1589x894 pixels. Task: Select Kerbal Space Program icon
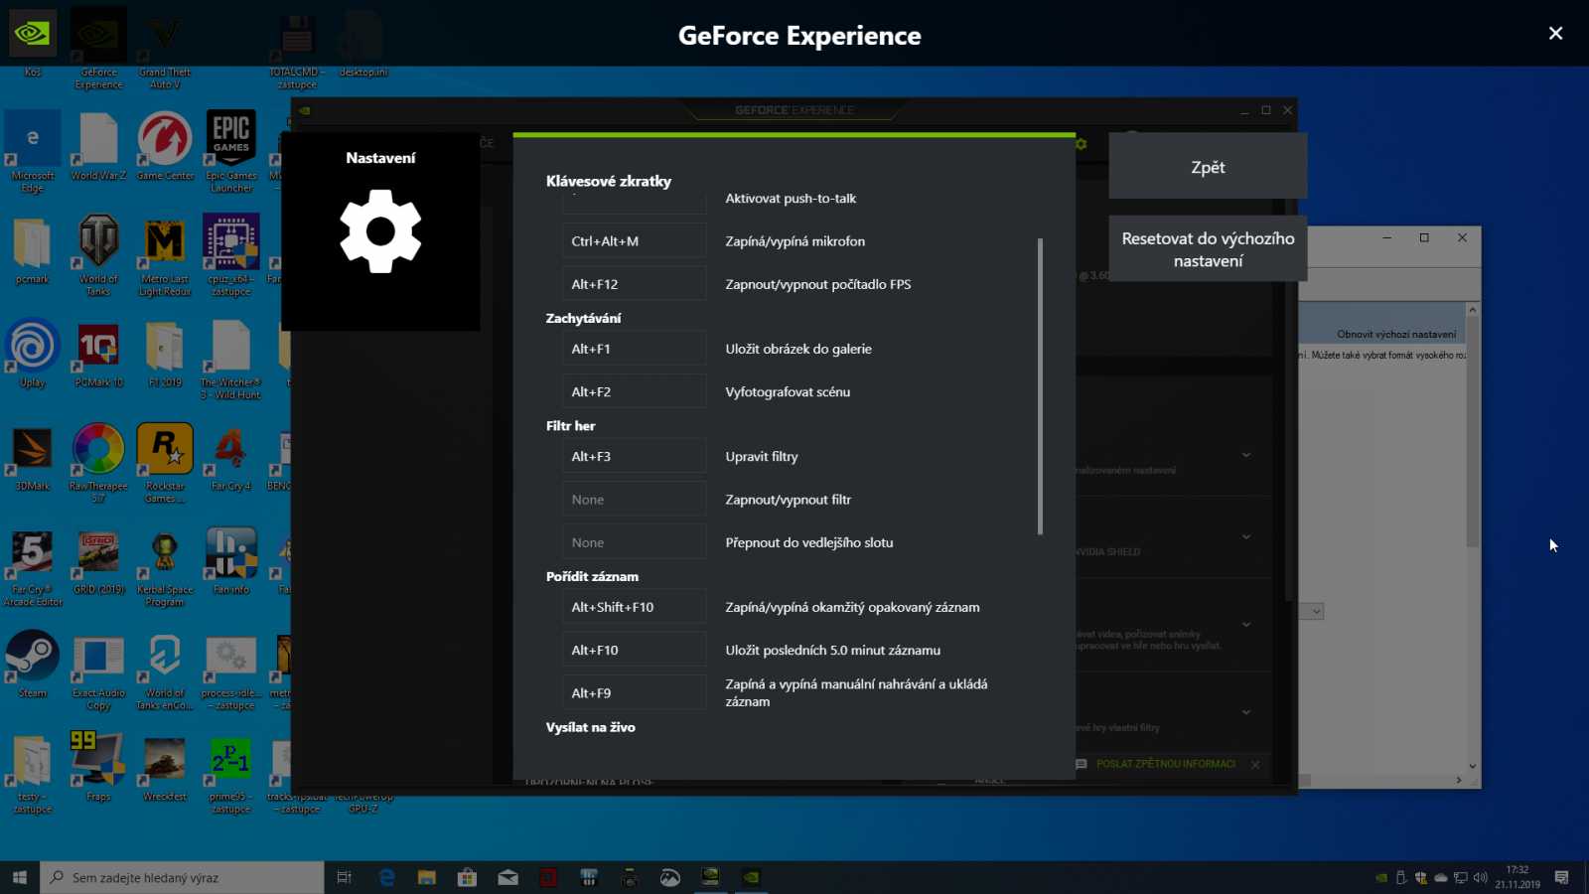pos(165,566)
